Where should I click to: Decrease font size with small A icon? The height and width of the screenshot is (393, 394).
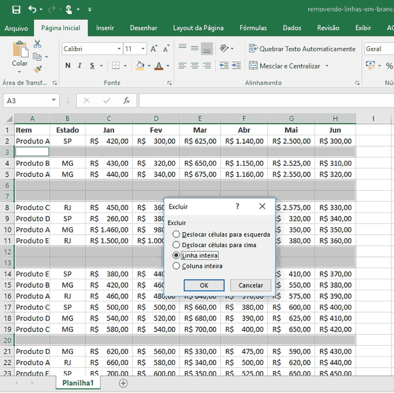click(x=166, y=49)
